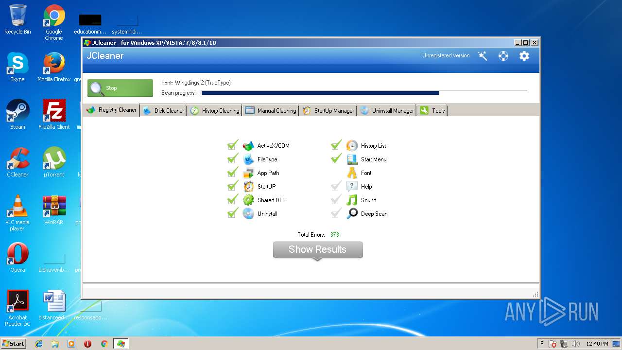Open Internet Explorer from the taskbar
The width and height of the screenshot is (622, 350).
coord(39,344)
